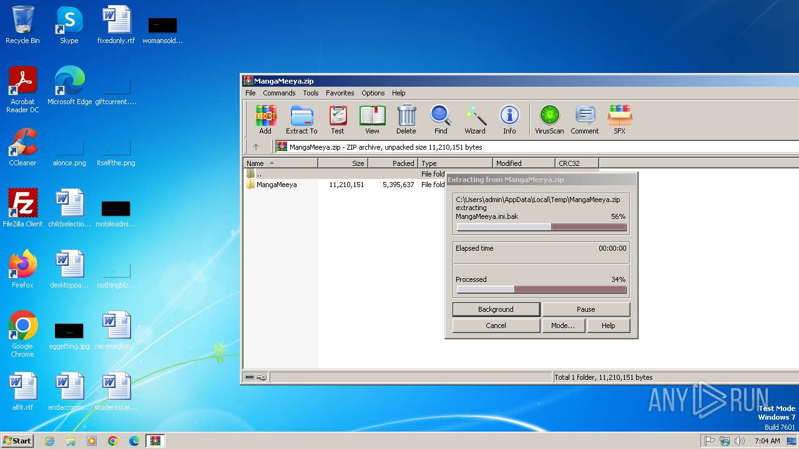This screenshot has width=799, height=449.
Task: Sort by Size column header
Action: [x=343, y=163]
